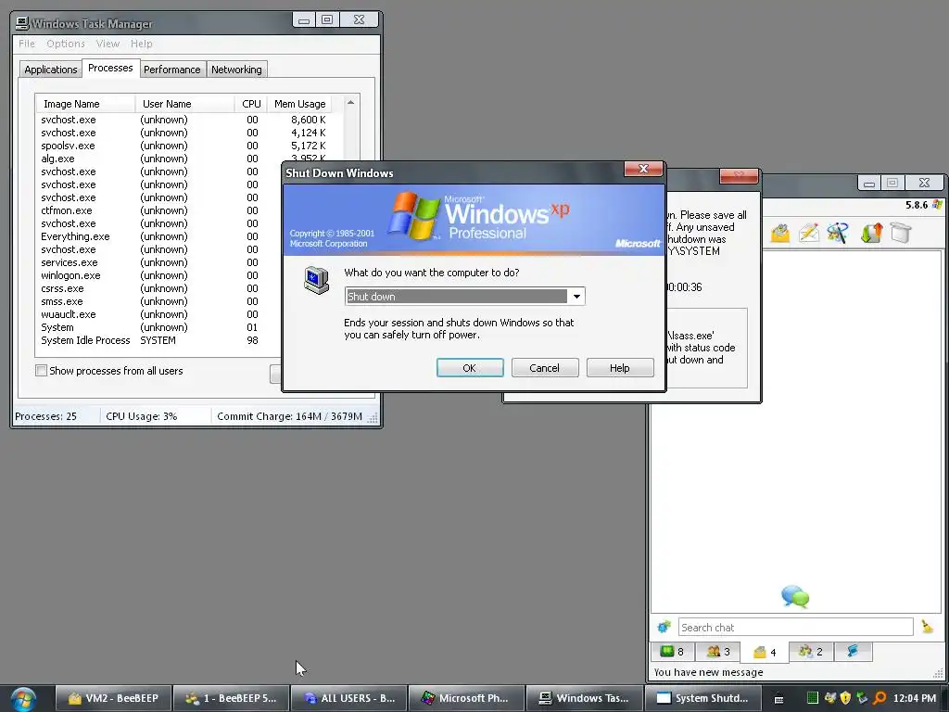Viewport: 949px width, 712px height.
Task: Select BeeBEEP groups tab showing 3
Action: pyautogui.click(x=718, y=652)
